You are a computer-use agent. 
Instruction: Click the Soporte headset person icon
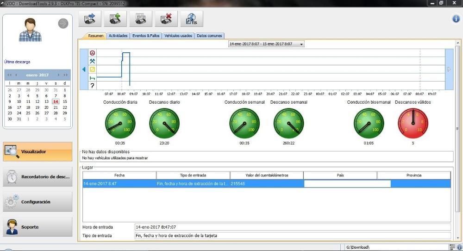pyautogui.click(x=12, y=227)
